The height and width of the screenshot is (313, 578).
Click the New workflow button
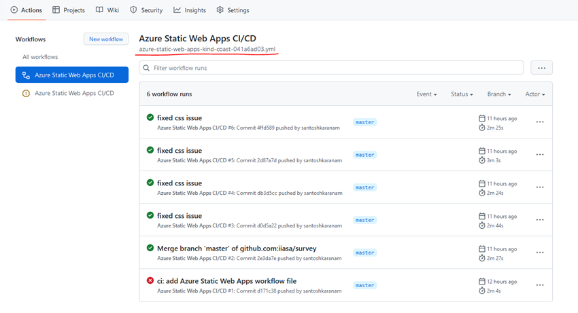tap(106, 39)
